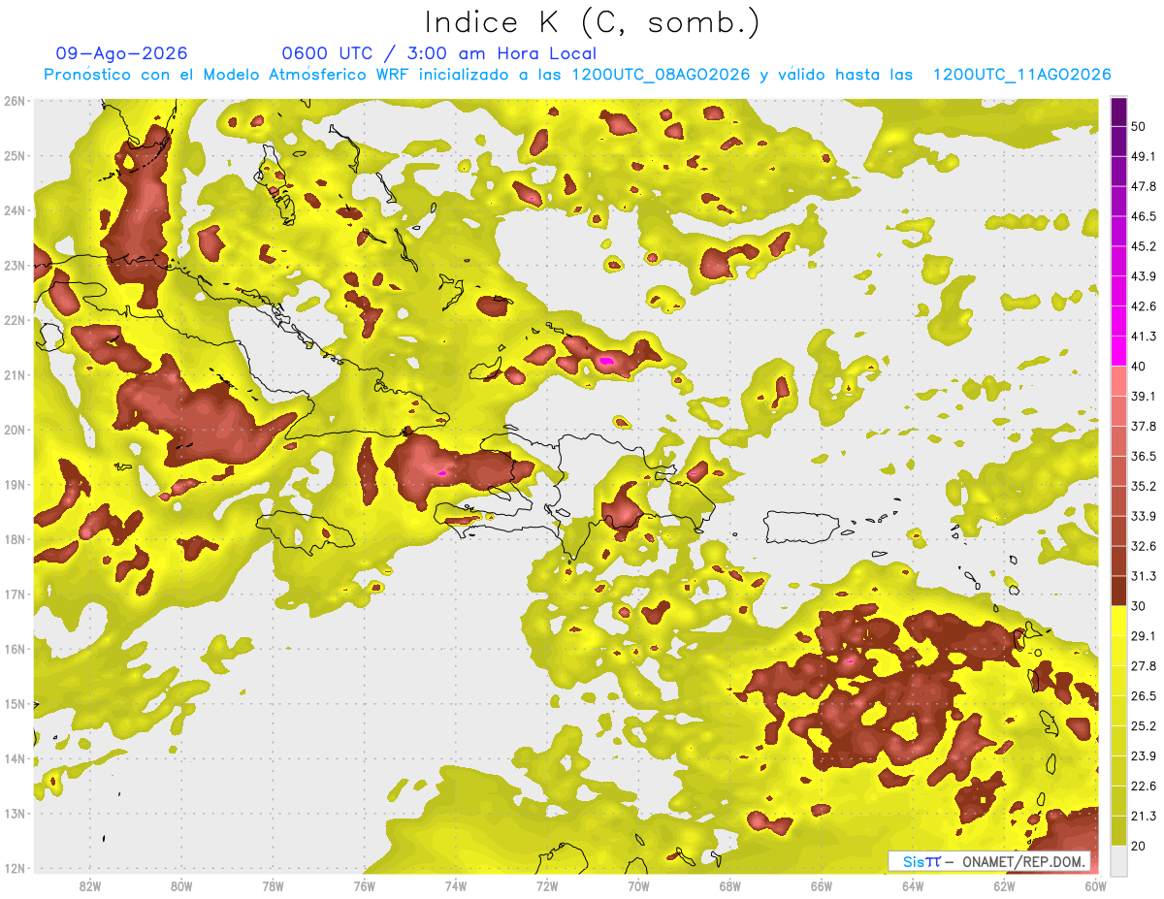Select the colorbar value "35.2"
Viewport: 1164px width, 899px height.
1144,486
